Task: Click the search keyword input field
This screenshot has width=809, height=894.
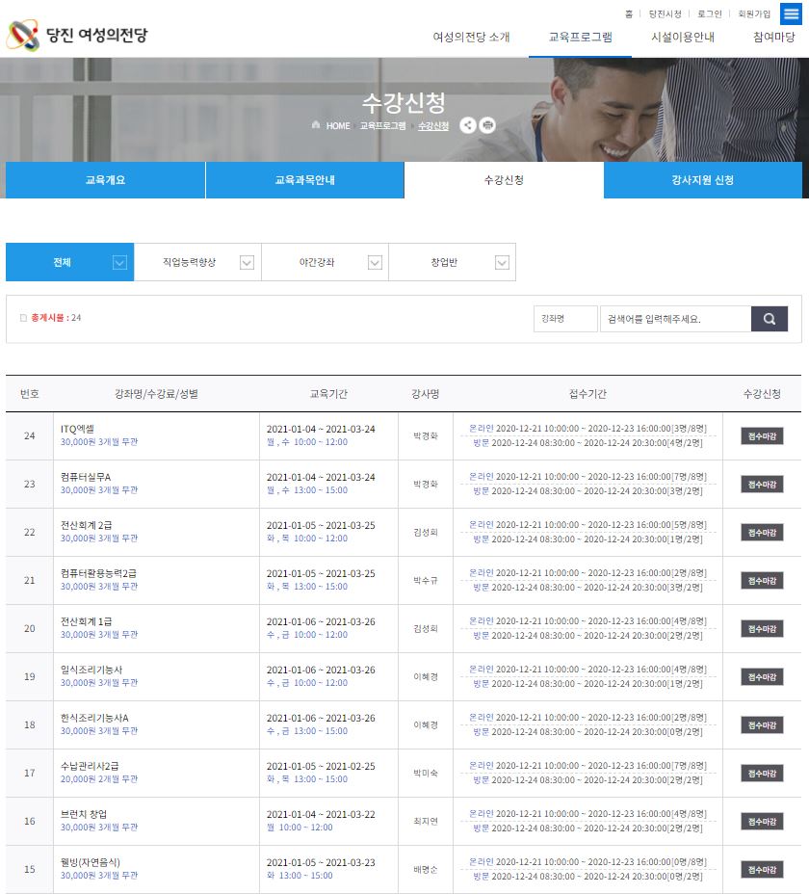Action: click(674, 319)
